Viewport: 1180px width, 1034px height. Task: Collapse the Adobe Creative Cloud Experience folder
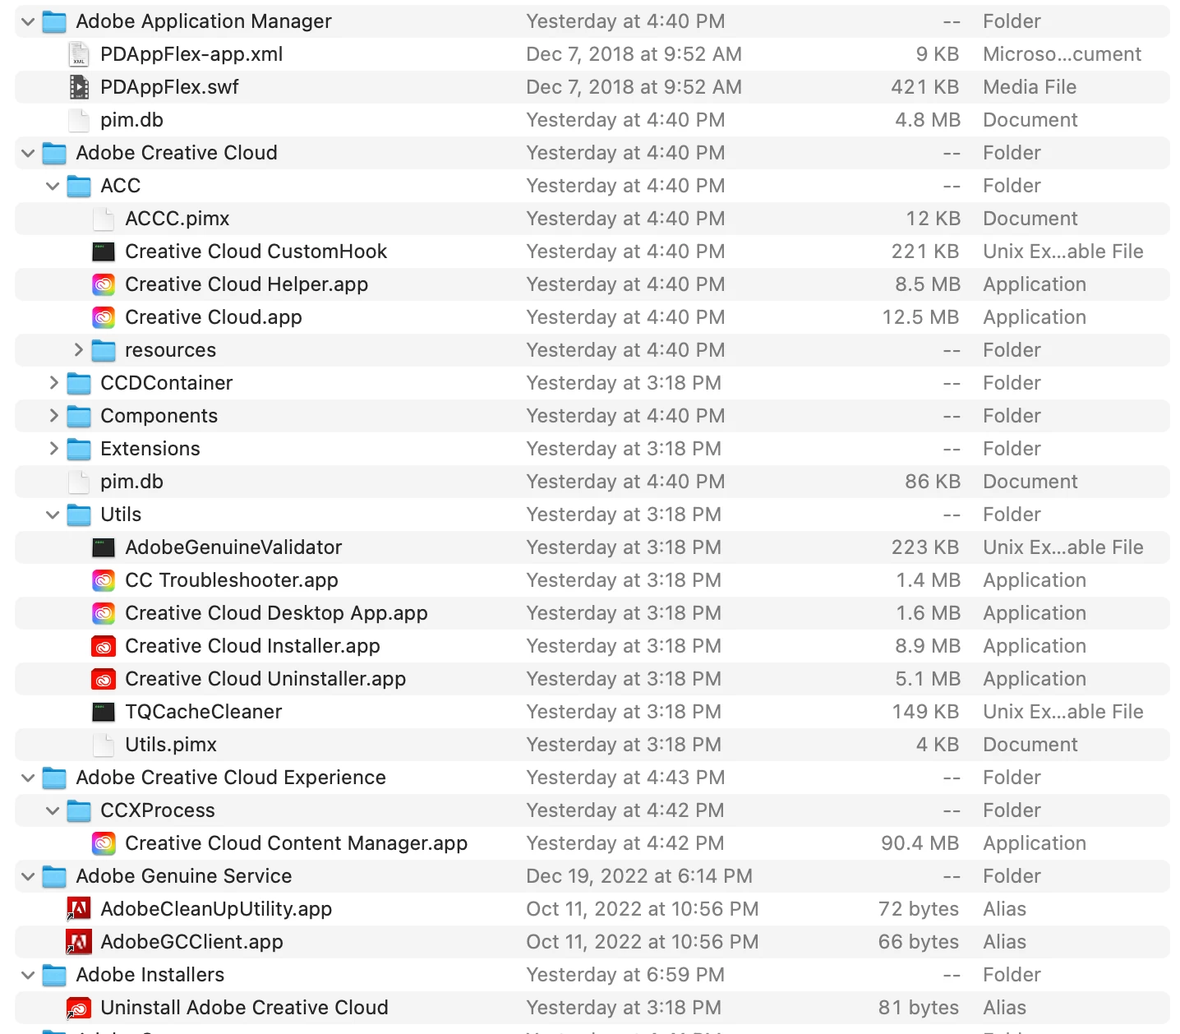28,778
